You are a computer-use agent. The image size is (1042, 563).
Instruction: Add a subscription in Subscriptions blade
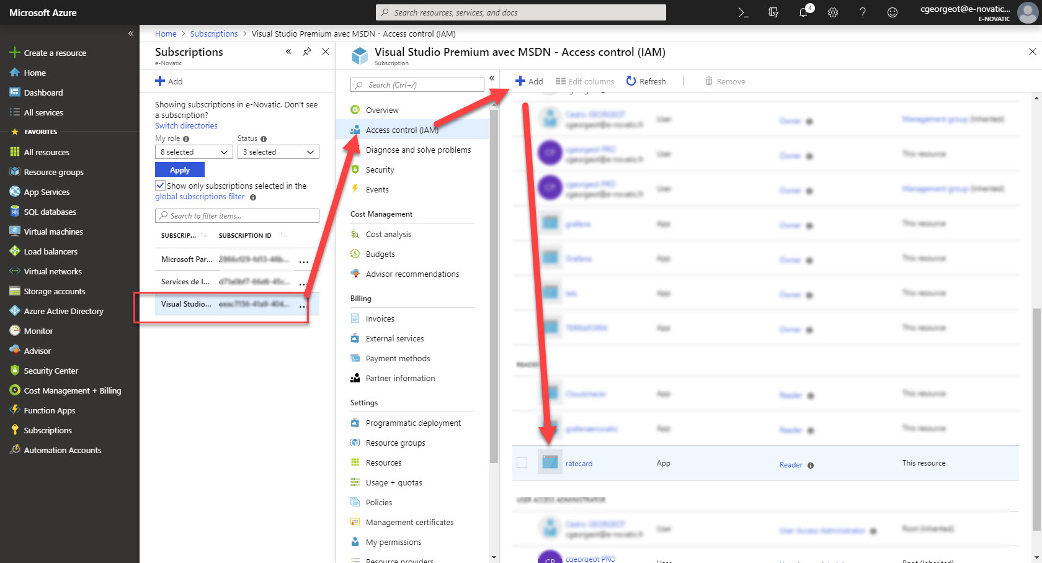point(169,81)
